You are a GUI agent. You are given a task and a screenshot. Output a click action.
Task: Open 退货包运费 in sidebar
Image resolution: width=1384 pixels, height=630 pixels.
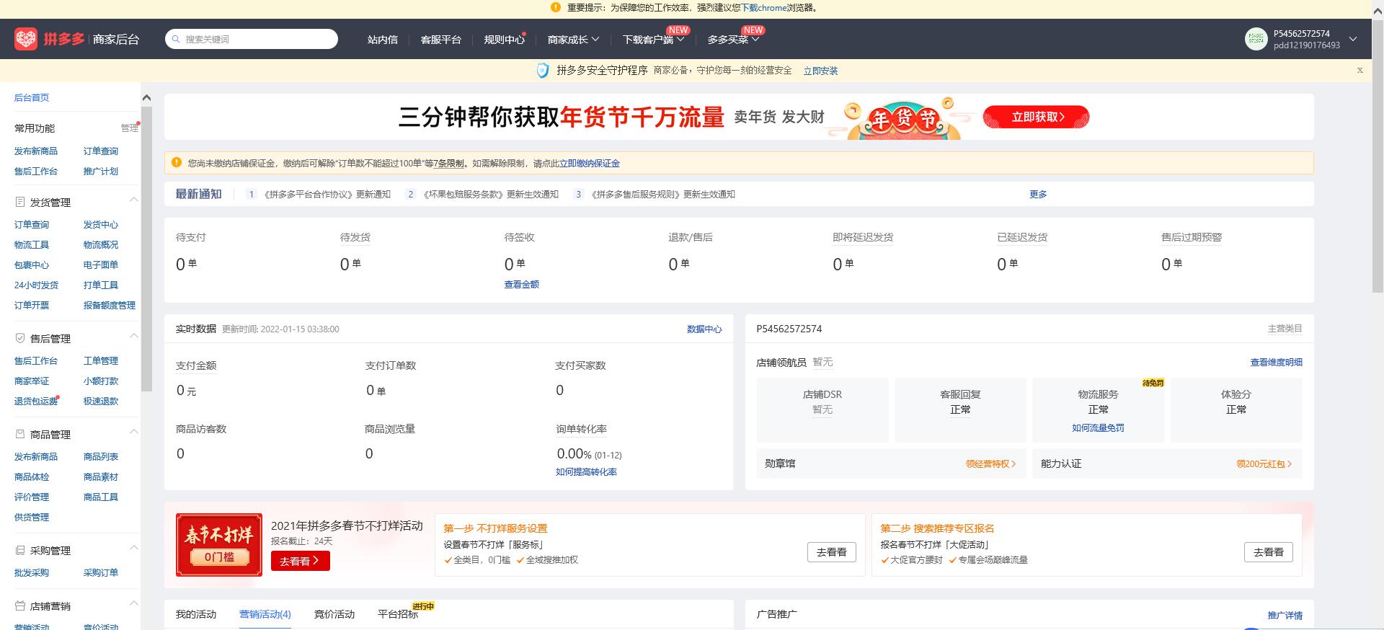tap(36, 401)
